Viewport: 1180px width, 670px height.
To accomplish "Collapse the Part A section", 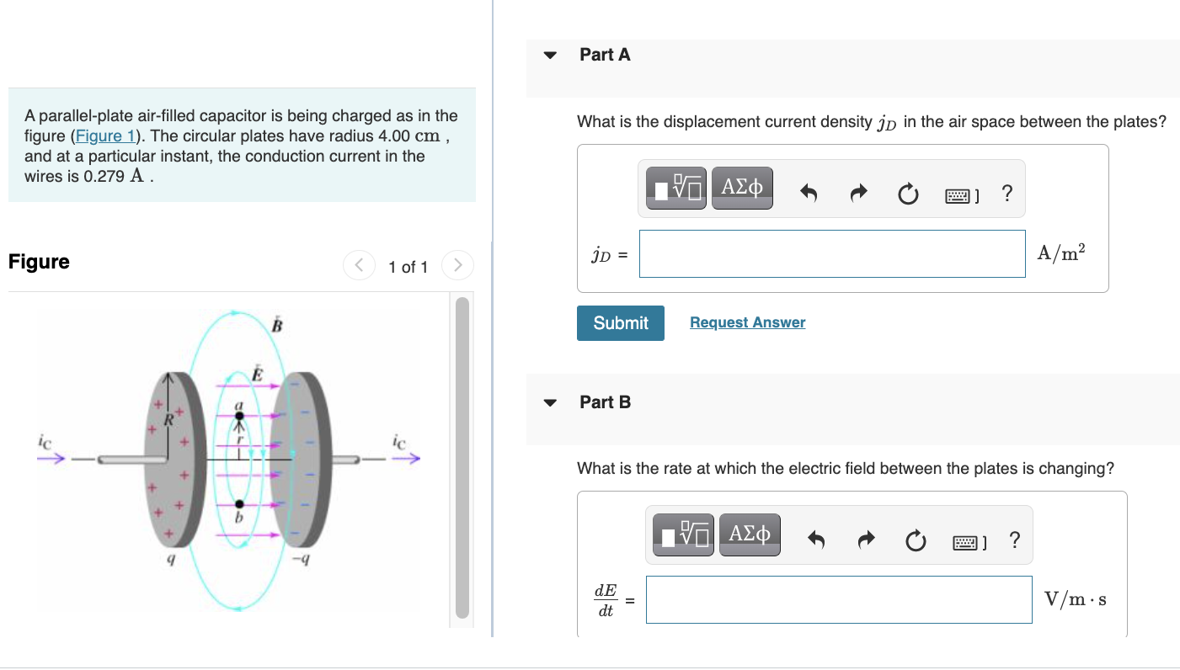I will click(x=549, y=54).
